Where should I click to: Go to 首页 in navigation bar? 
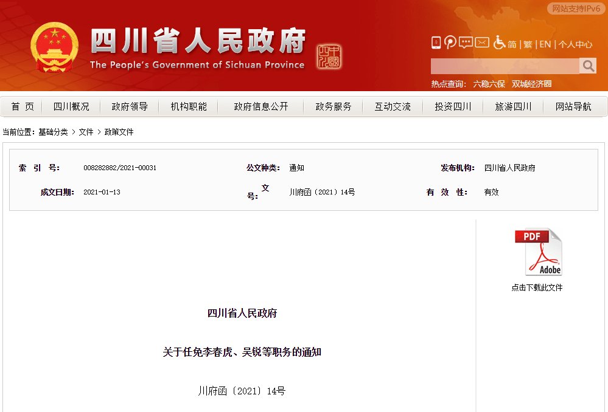click(23, 106)
